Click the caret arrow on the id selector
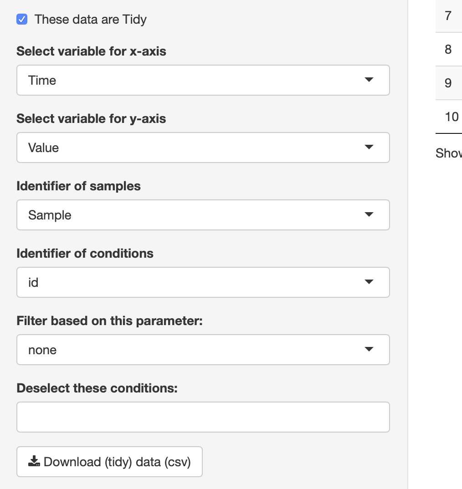 (x=369, y=282)
